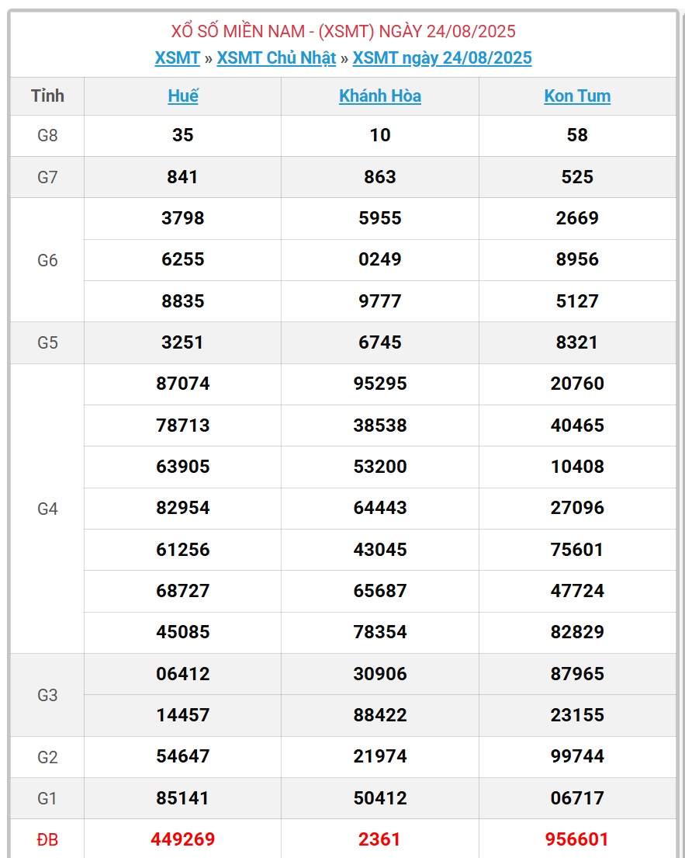This screenshot has width=685, height=858.
Task: Select Huế special prize number 449269
Action: [182, 839]
